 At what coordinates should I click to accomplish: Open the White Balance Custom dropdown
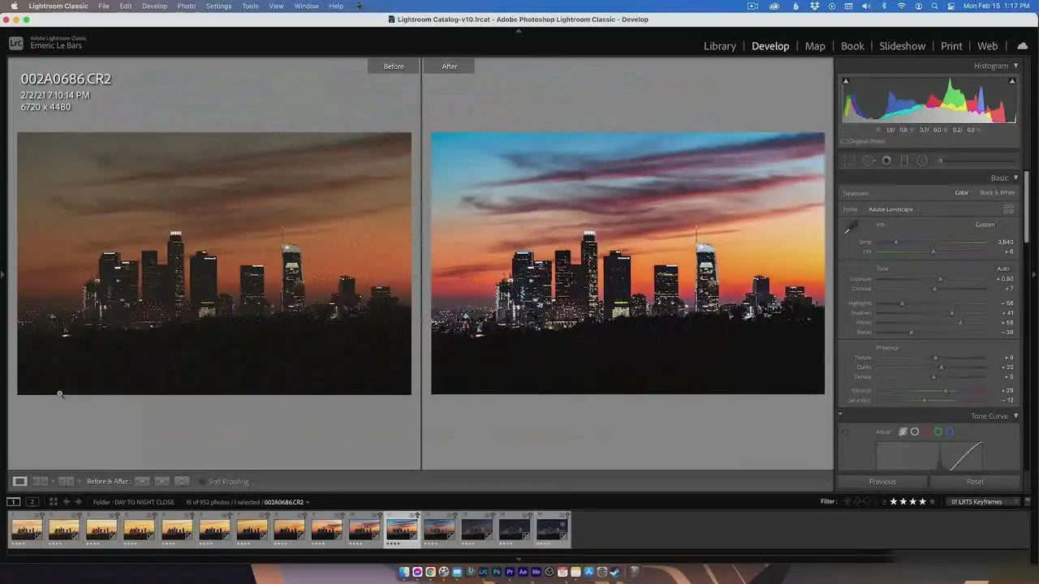pyautogui.click(x=986, y=225)
